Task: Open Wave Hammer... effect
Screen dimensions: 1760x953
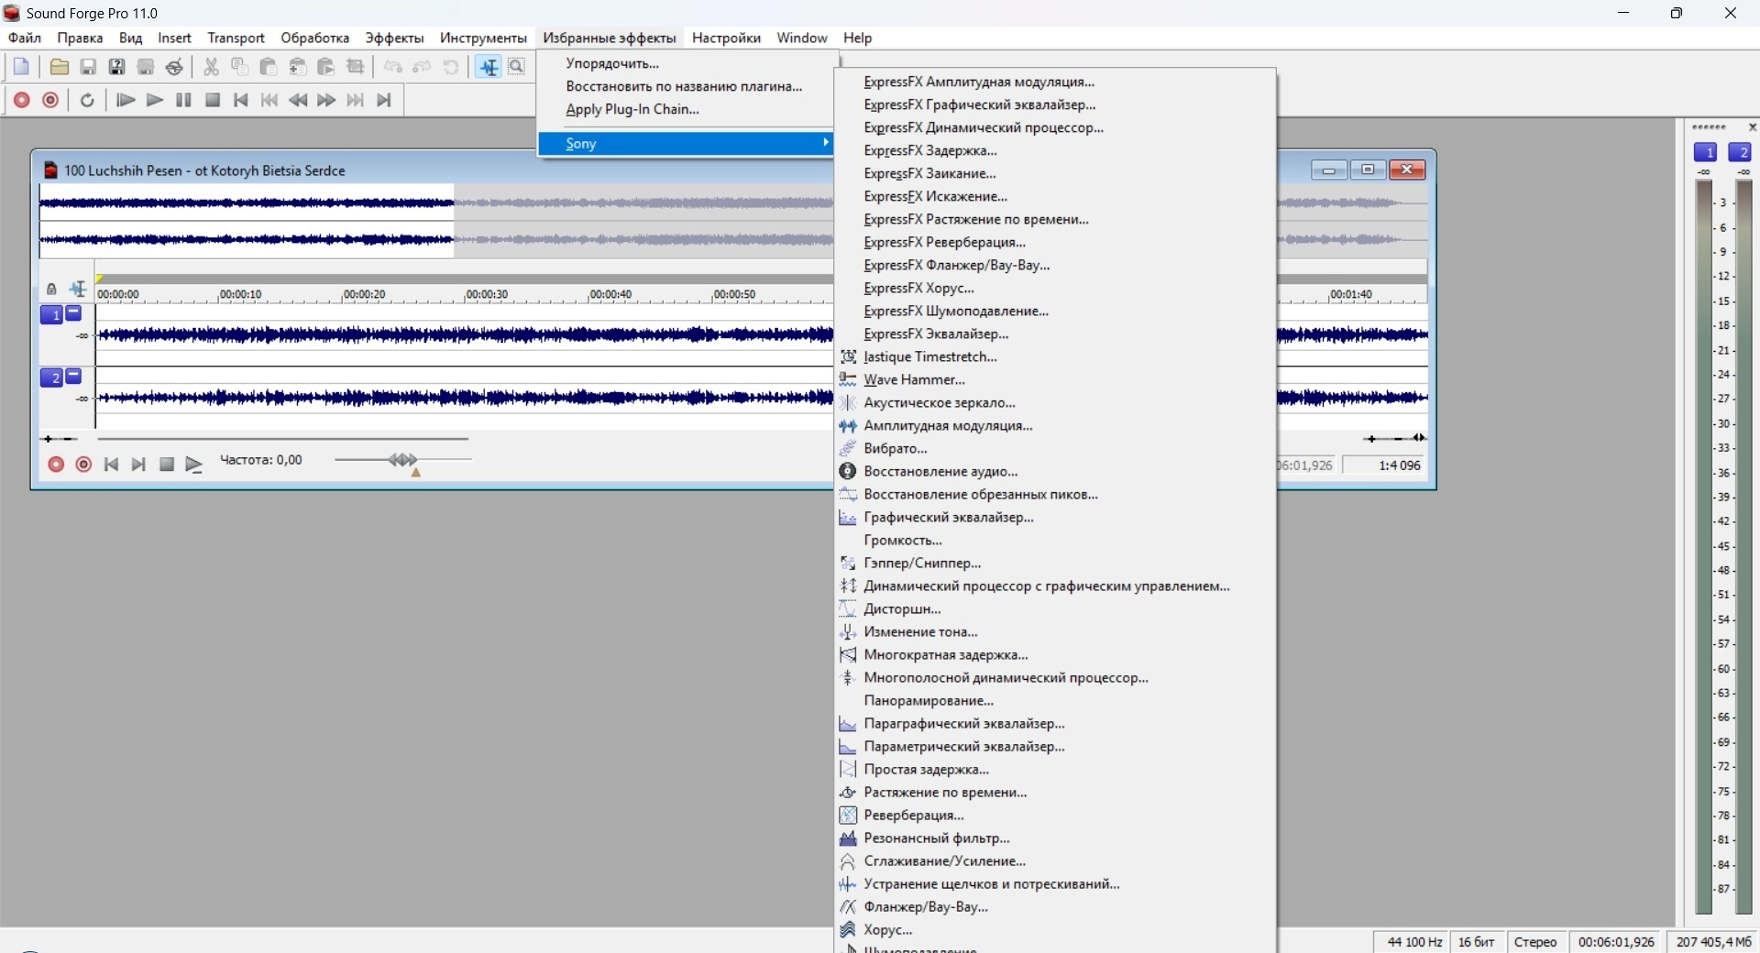Action: click(x=1056, y=379)
